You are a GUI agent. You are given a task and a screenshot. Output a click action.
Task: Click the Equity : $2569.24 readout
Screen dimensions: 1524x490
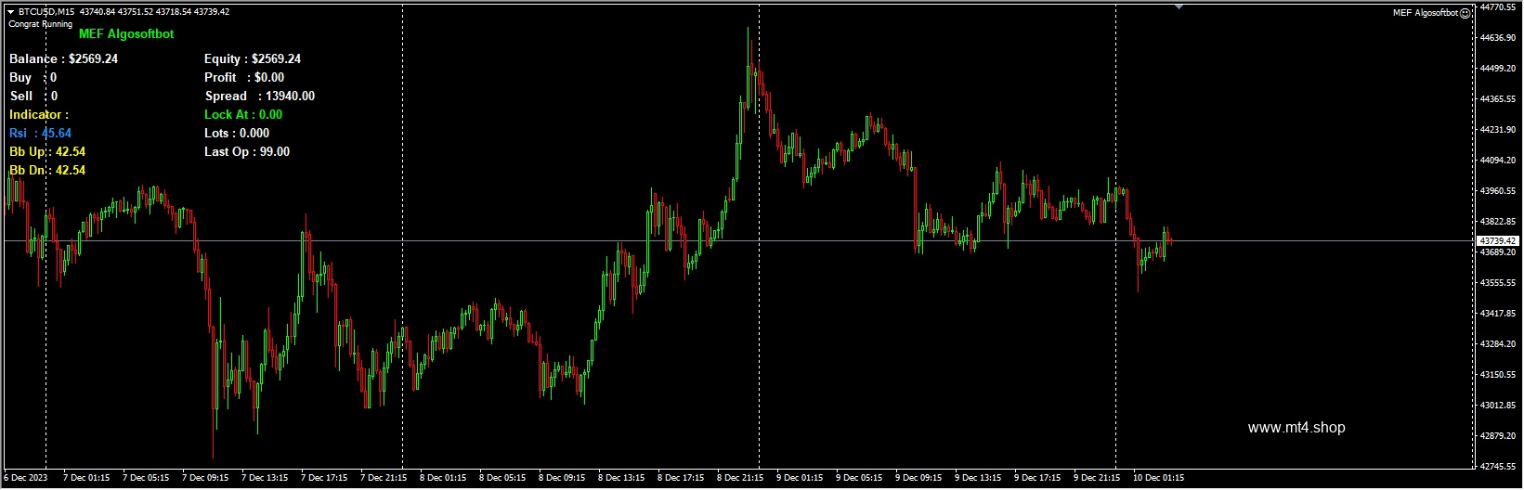(253, 58)
